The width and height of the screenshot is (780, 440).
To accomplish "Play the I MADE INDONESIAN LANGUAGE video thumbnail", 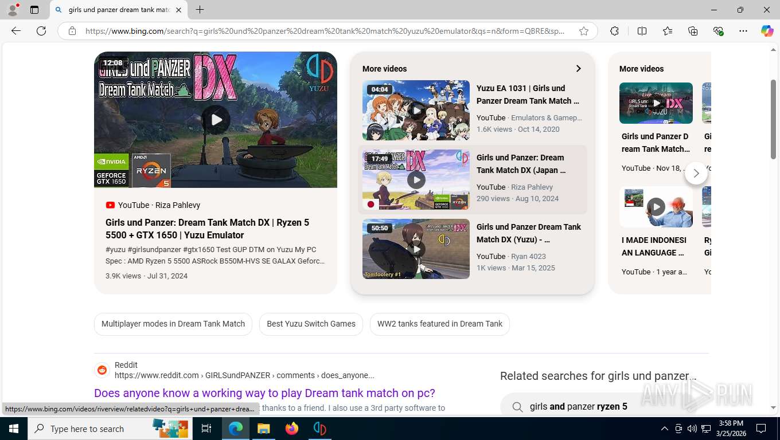I will (x=656, y=207).
